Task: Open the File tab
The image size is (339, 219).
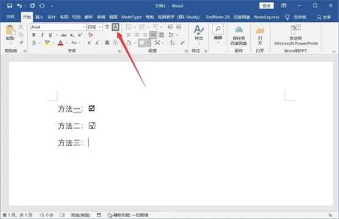Action: (x=10, y=17)
